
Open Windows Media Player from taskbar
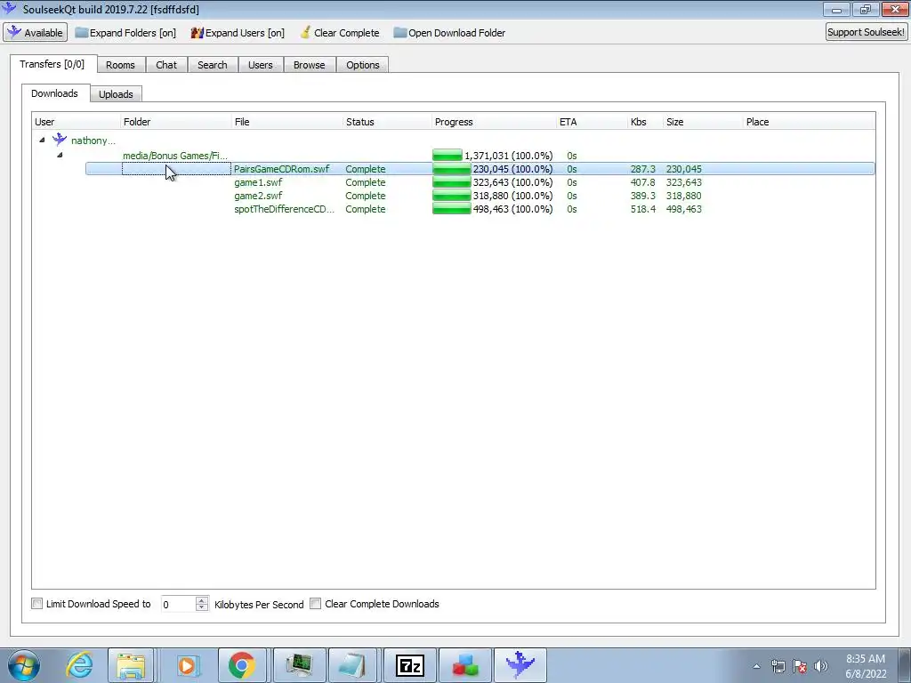tap(187, 665)
